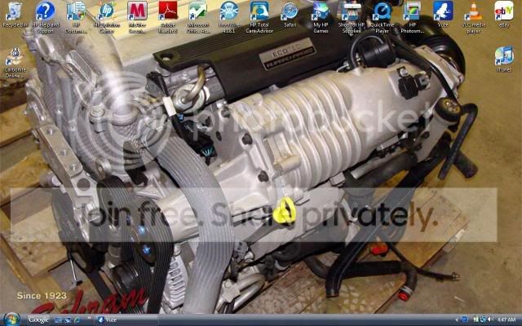
Task: Open the HP Documentation desktop shortcut
Action: click(x=76, y=17)
